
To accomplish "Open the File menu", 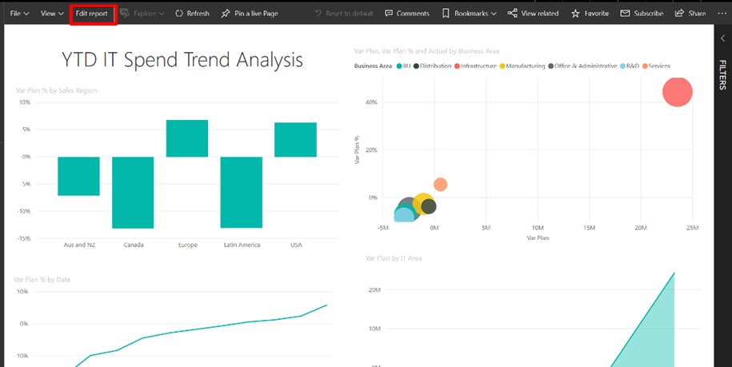I will pyautogui.click(x=20, y=14).
